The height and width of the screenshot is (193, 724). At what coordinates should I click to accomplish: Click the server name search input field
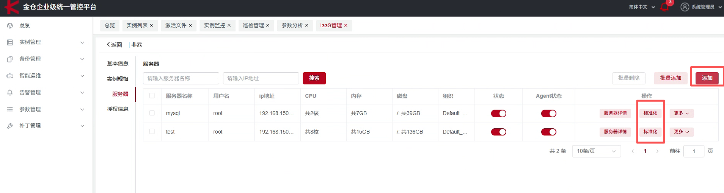tap(181, 78)
